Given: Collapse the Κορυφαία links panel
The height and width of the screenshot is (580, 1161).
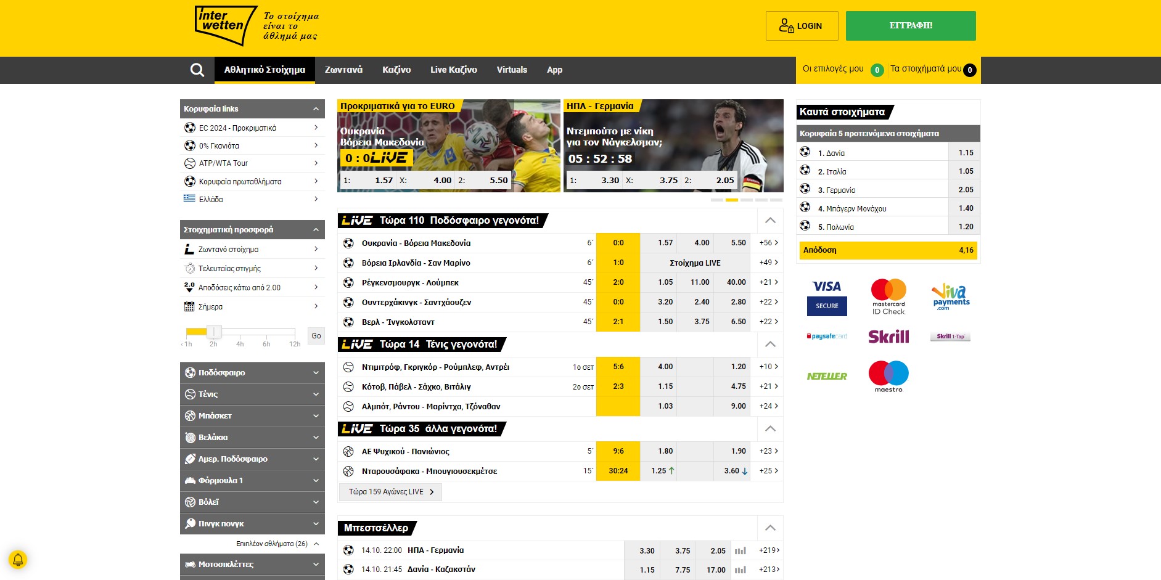Looking at the screenshot, I should point(316,109).
